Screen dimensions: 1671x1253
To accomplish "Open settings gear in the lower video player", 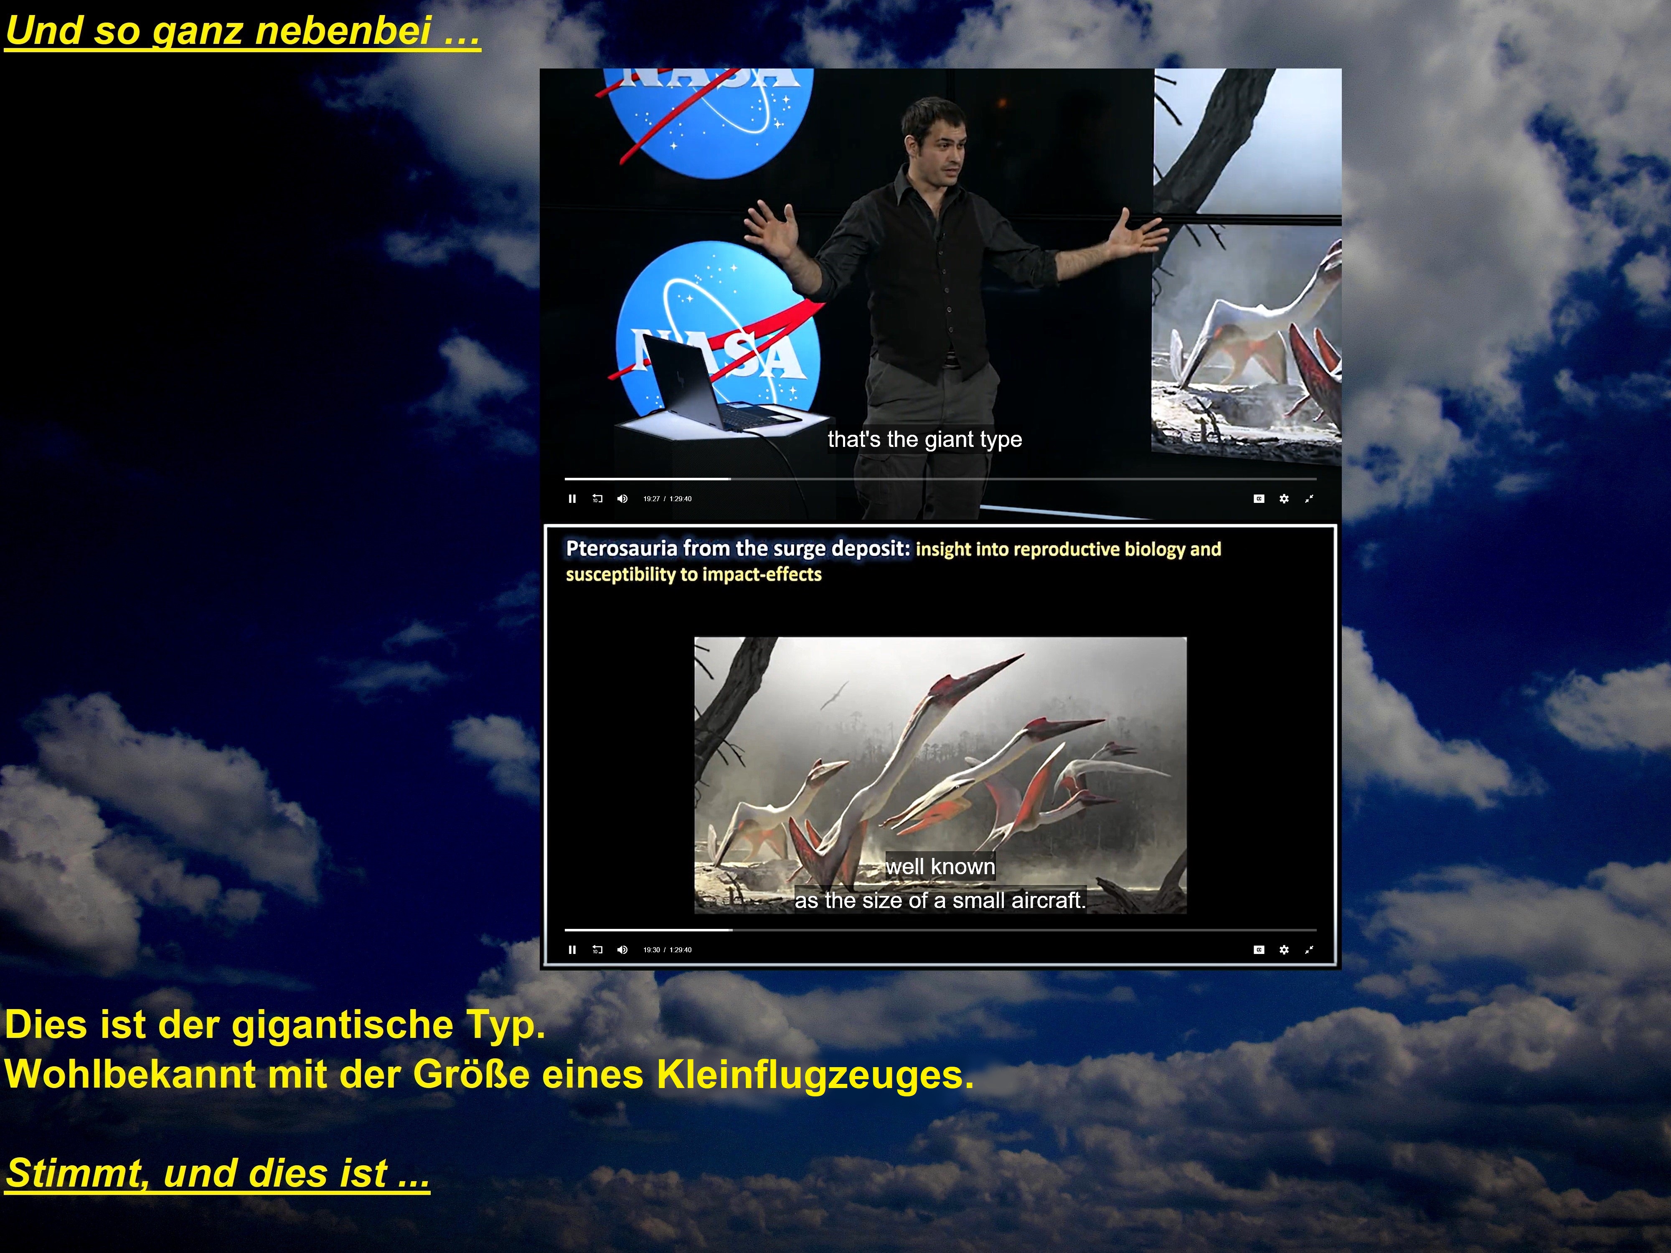I will point(1283,949).
